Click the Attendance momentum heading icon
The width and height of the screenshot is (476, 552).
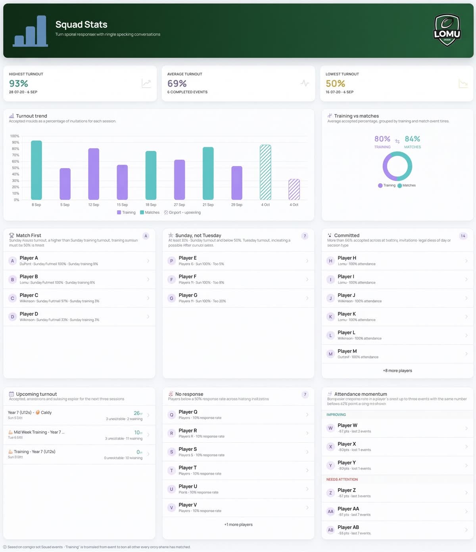[x=330, y=394]
